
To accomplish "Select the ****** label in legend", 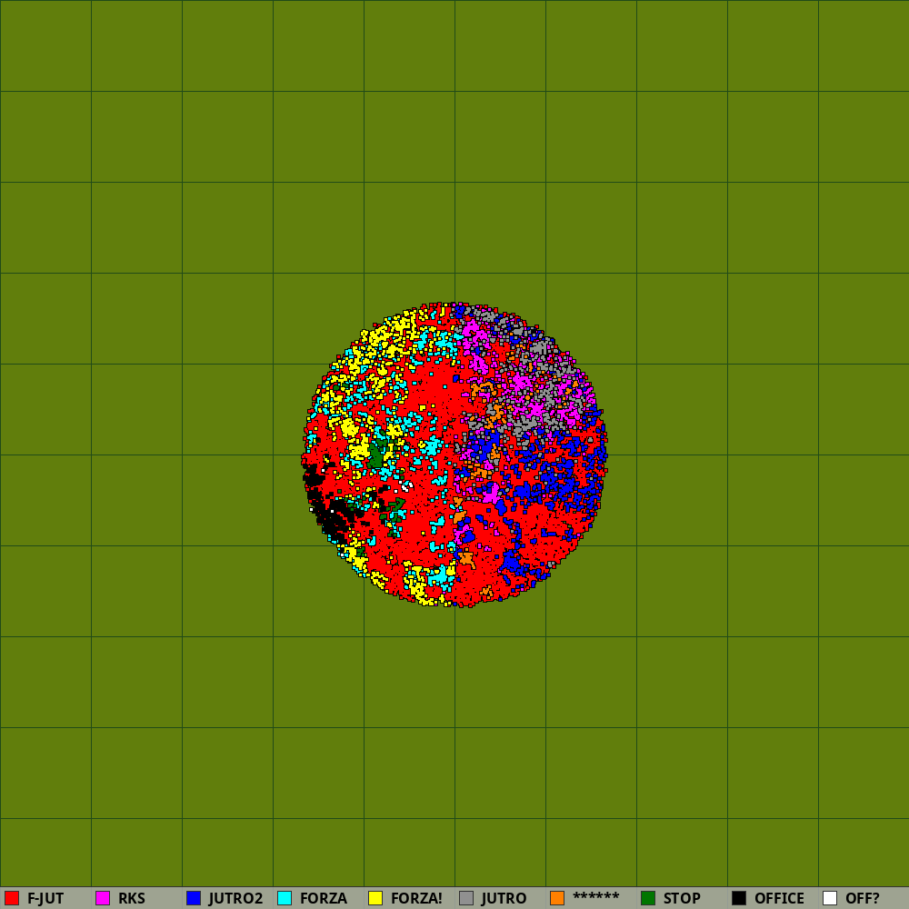I will pyautogui.click(x=596, y=897).
